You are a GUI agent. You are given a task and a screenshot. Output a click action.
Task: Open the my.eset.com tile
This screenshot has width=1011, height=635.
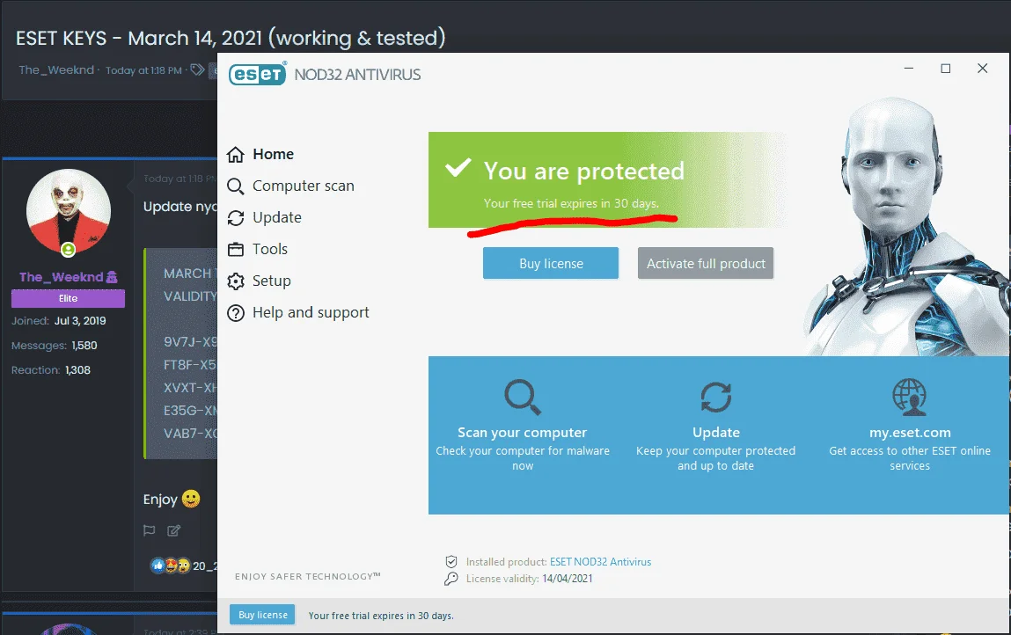click(909, 427)
